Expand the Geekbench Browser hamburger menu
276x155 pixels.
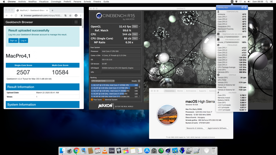pyautogui.click(x=76, y=22)
